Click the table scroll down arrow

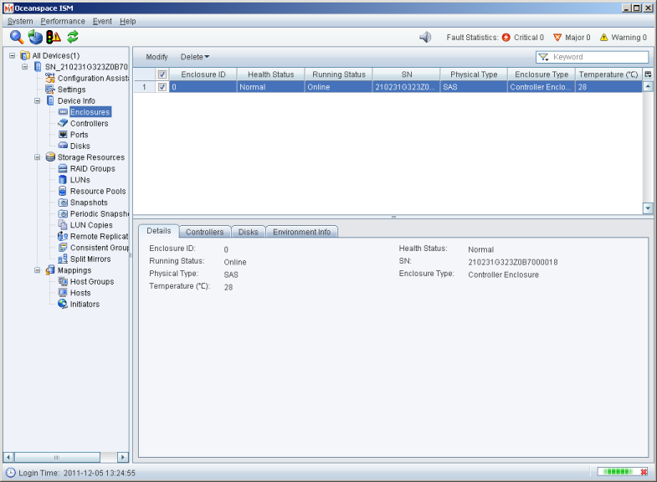pyautogui.click(x=648, y=208)
